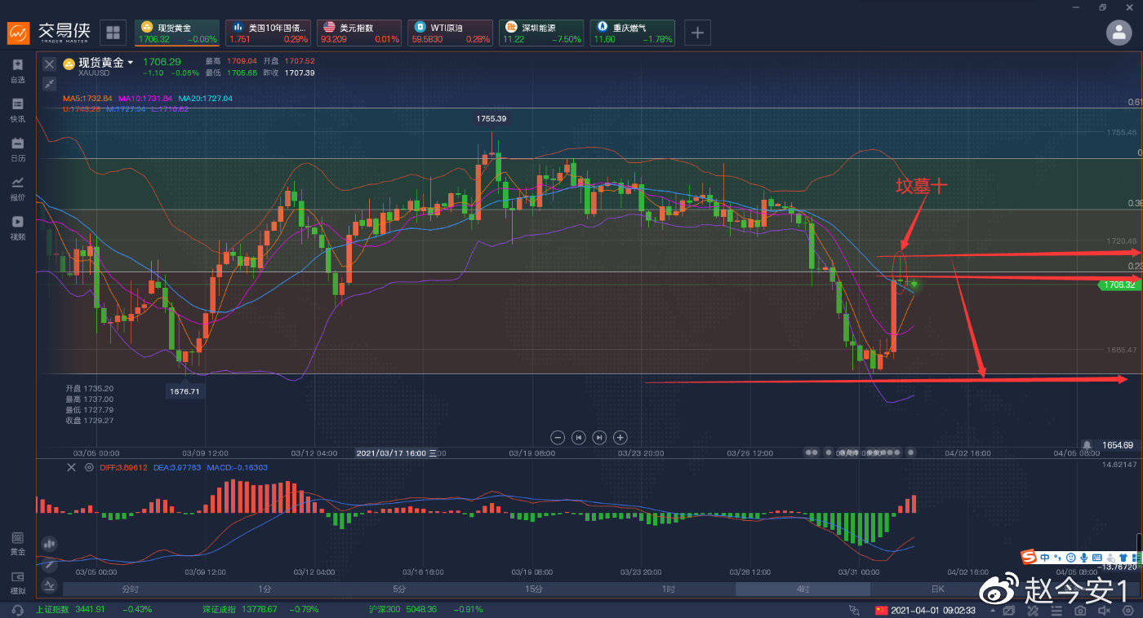Switch to the 美元指数 quote tab
This screenshot has width=1143, height=618.
point(359,33)
